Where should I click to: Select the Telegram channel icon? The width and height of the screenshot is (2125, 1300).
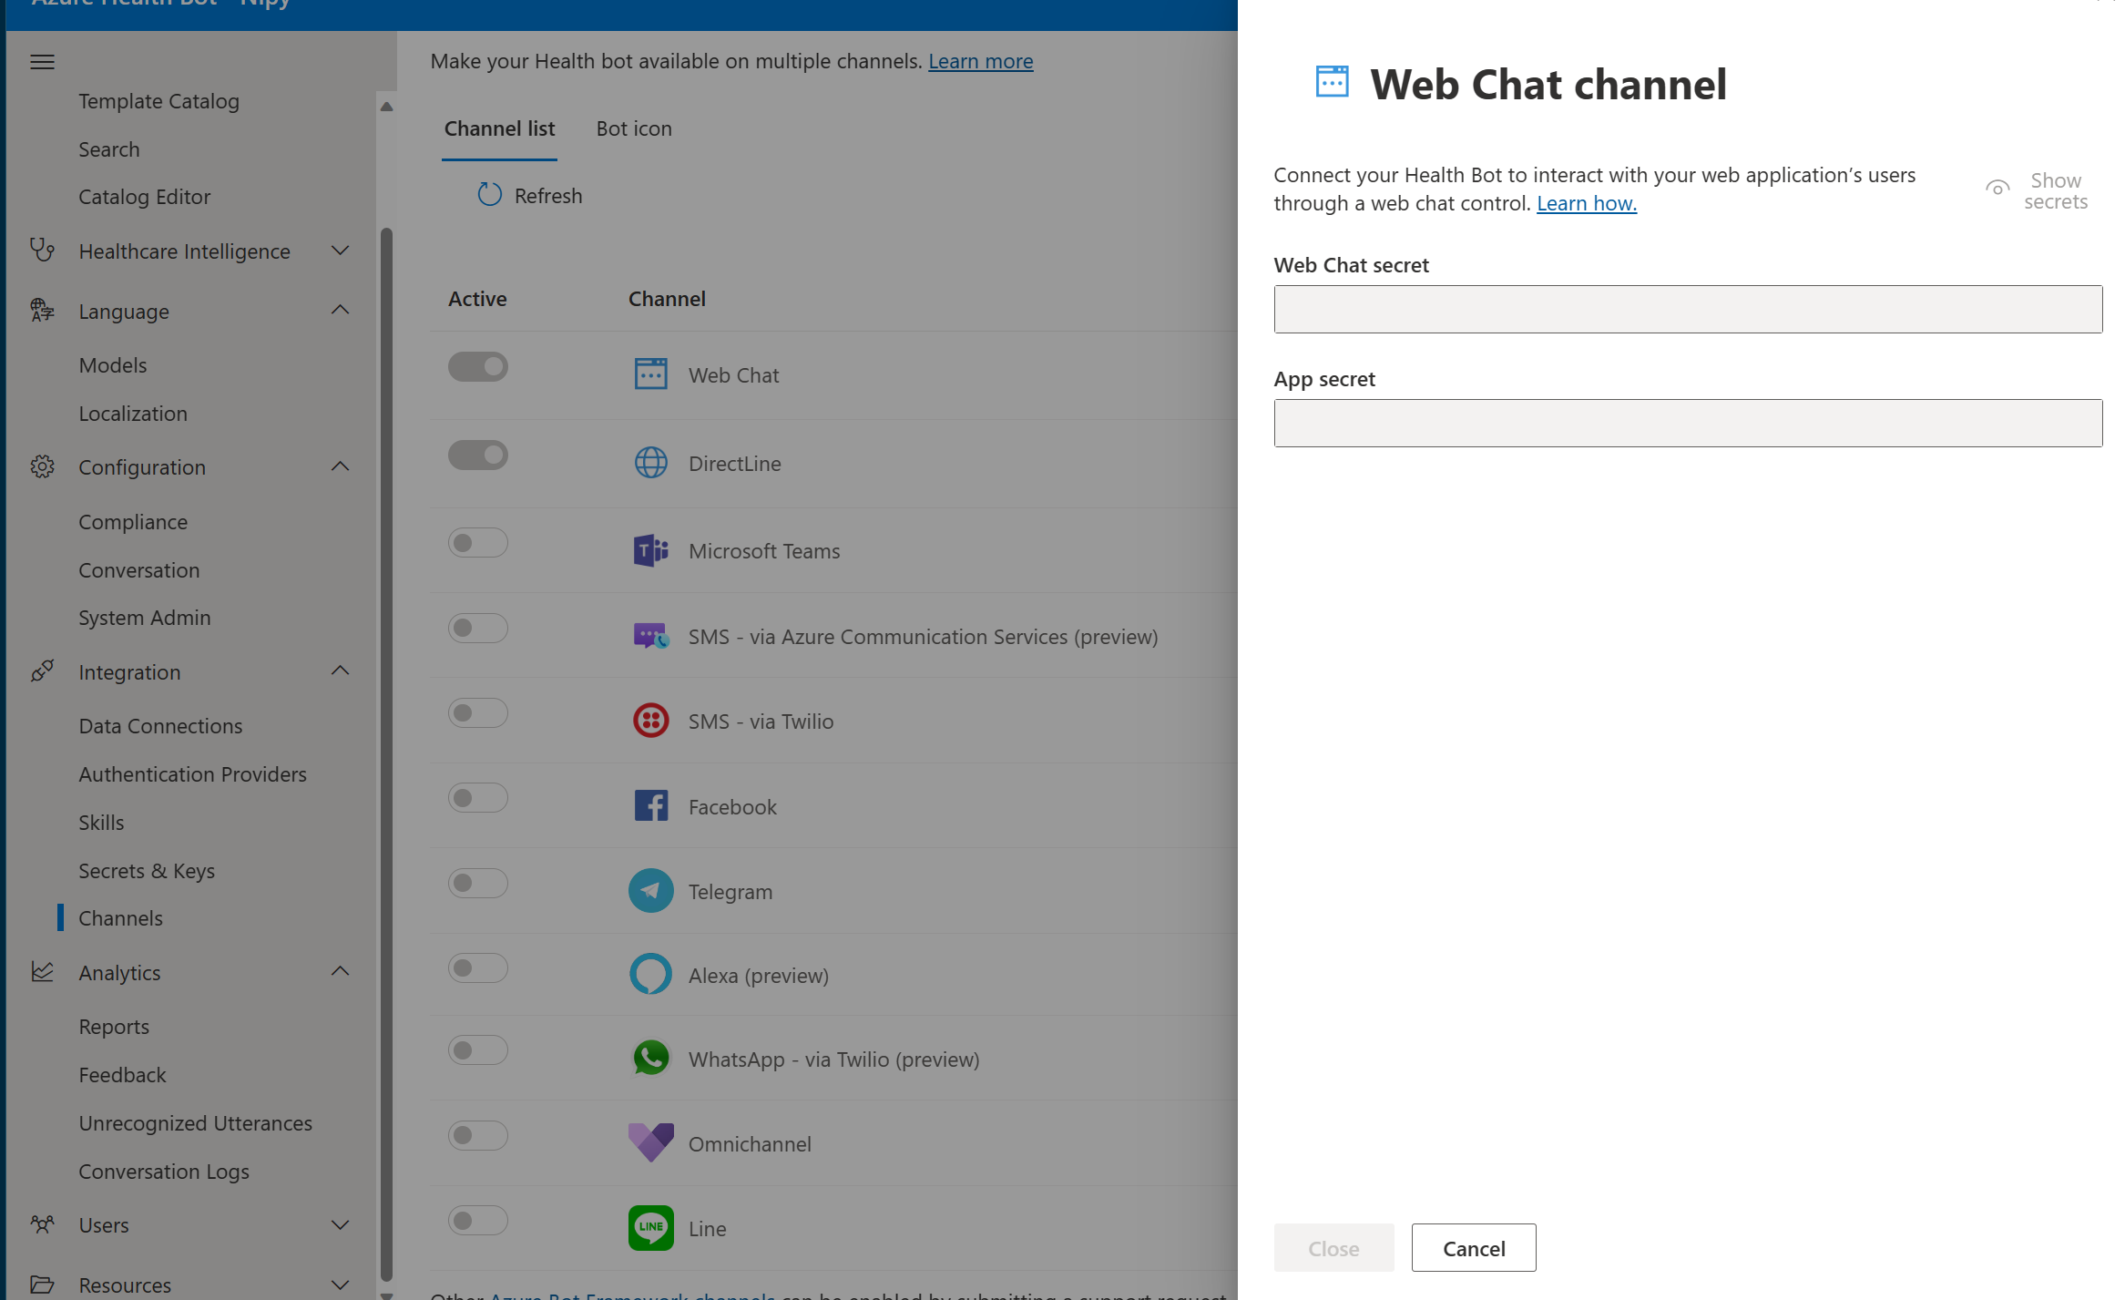[650, 890]
